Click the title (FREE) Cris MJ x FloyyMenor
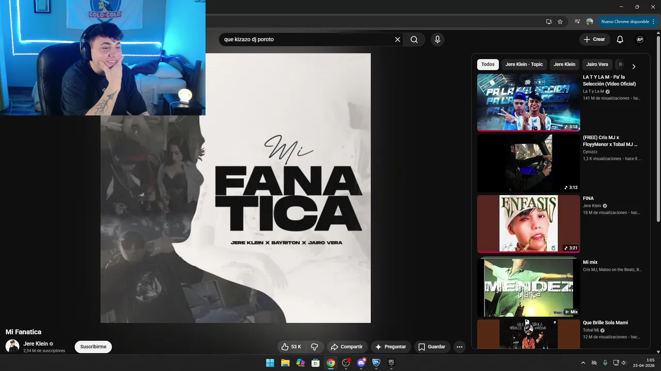 (610, 141)
